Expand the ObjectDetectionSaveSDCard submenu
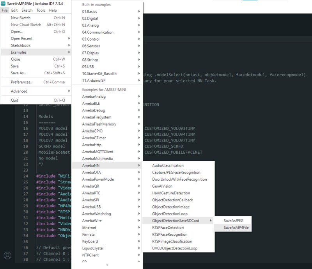312x269 pixels. pos(178,221)
